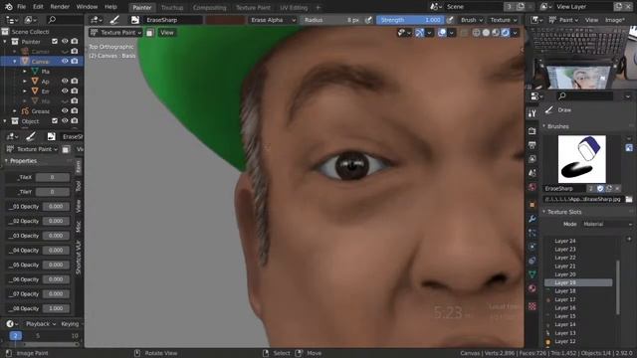
Task: Open the Keying menu in timeline
Action: coord(71,324)
